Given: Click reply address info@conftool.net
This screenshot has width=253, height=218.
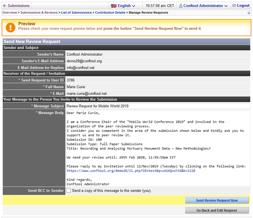Looking at the screenshot, I should [x=80, y=67].
